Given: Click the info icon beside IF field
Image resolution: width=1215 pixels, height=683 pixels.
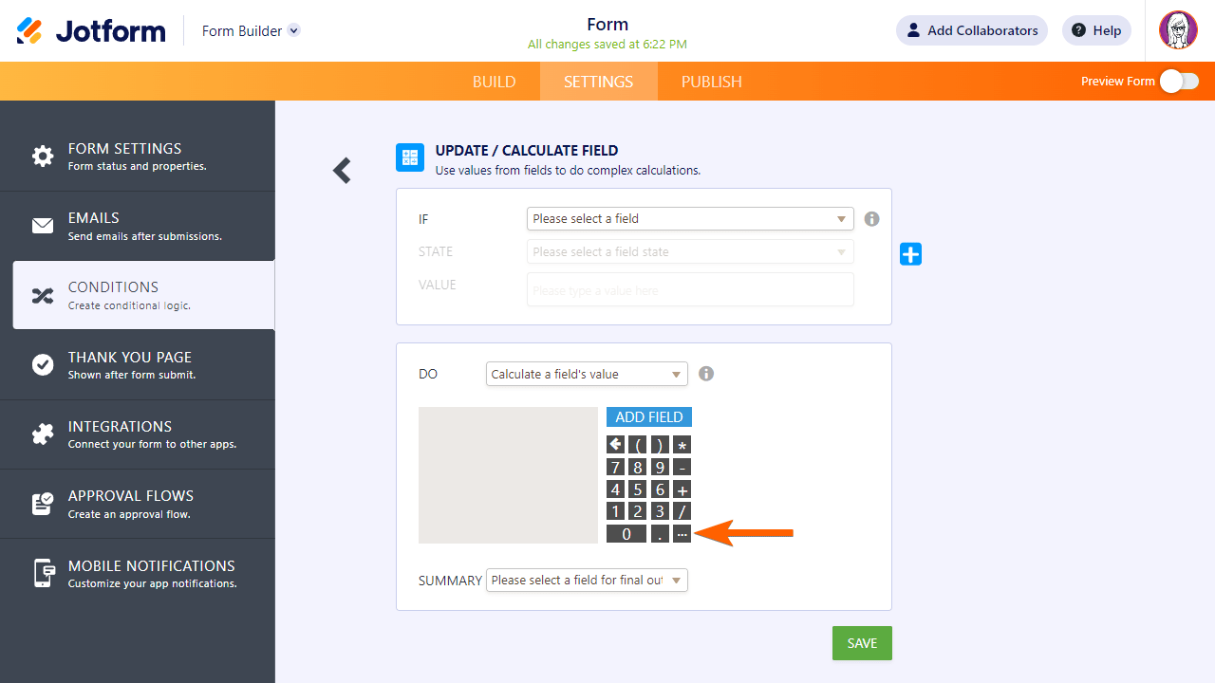Looking at the screenshot, I should click(871, 219).
